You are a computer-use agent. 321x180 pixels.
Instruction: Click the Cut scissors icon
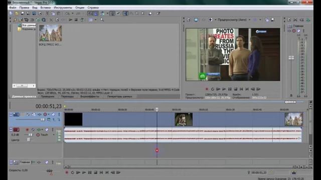[47, 13]
